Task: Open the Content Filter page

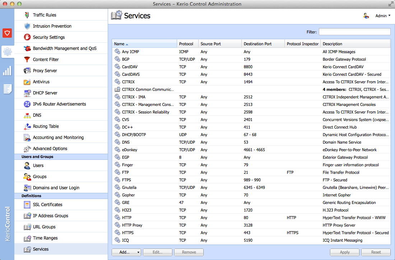Action: (61, 60)
